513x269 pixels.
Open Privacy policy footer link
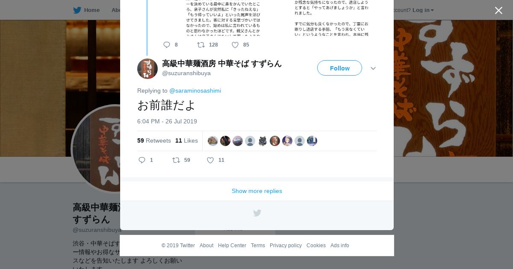[286, 246]
